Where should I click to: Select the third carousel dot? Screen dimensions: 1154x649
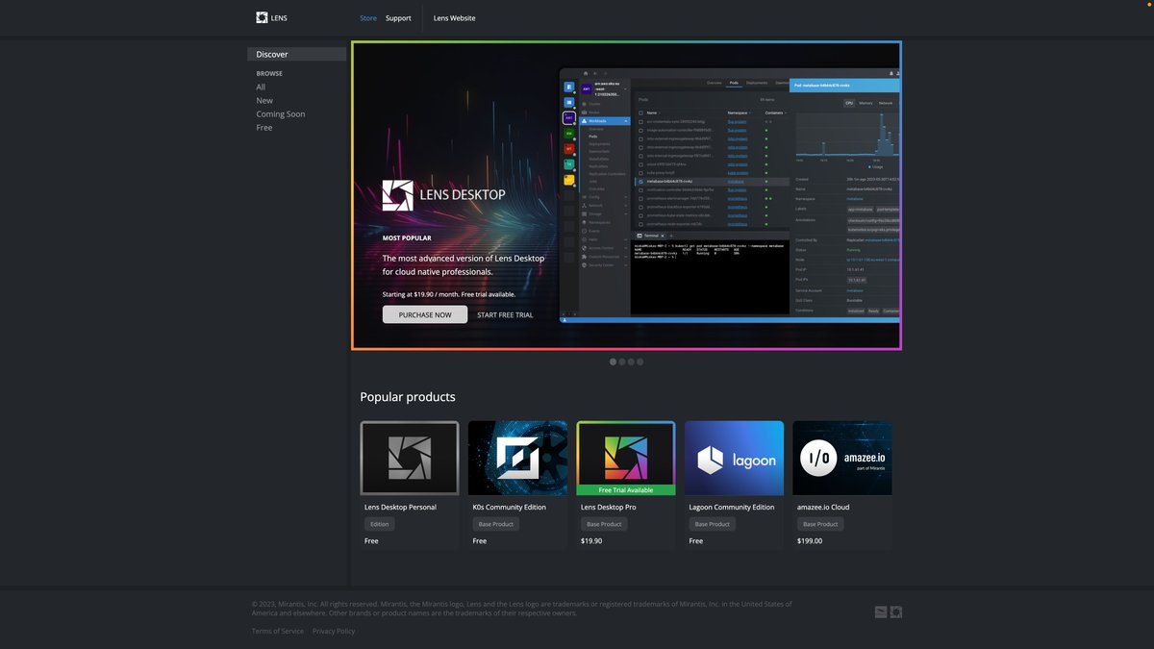click(x=631, y=362)
